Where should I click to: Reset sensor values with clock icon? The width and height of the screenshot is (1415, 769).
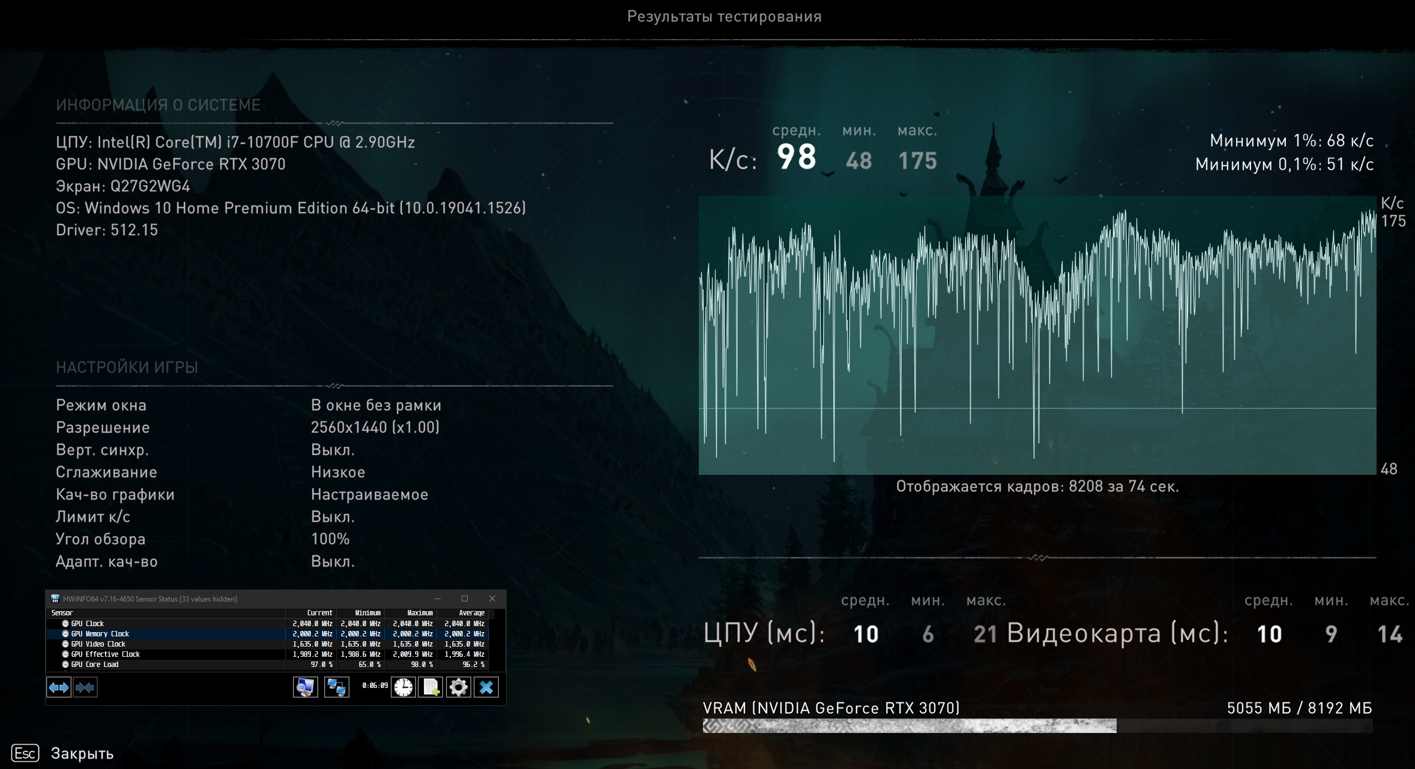pyautogui.click(x=403, y=687)
